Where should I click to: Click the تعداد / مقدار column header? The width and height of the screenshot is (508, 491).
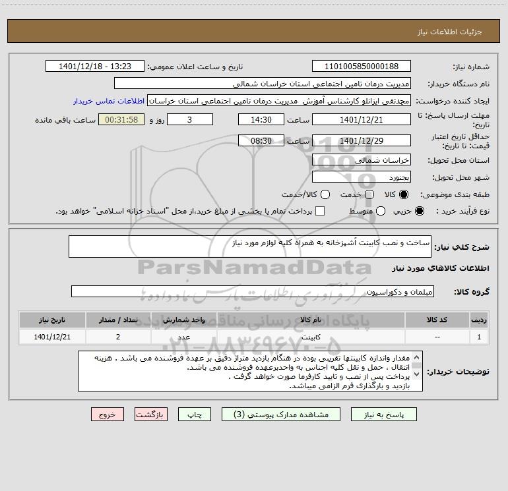[x=118, y=320]
